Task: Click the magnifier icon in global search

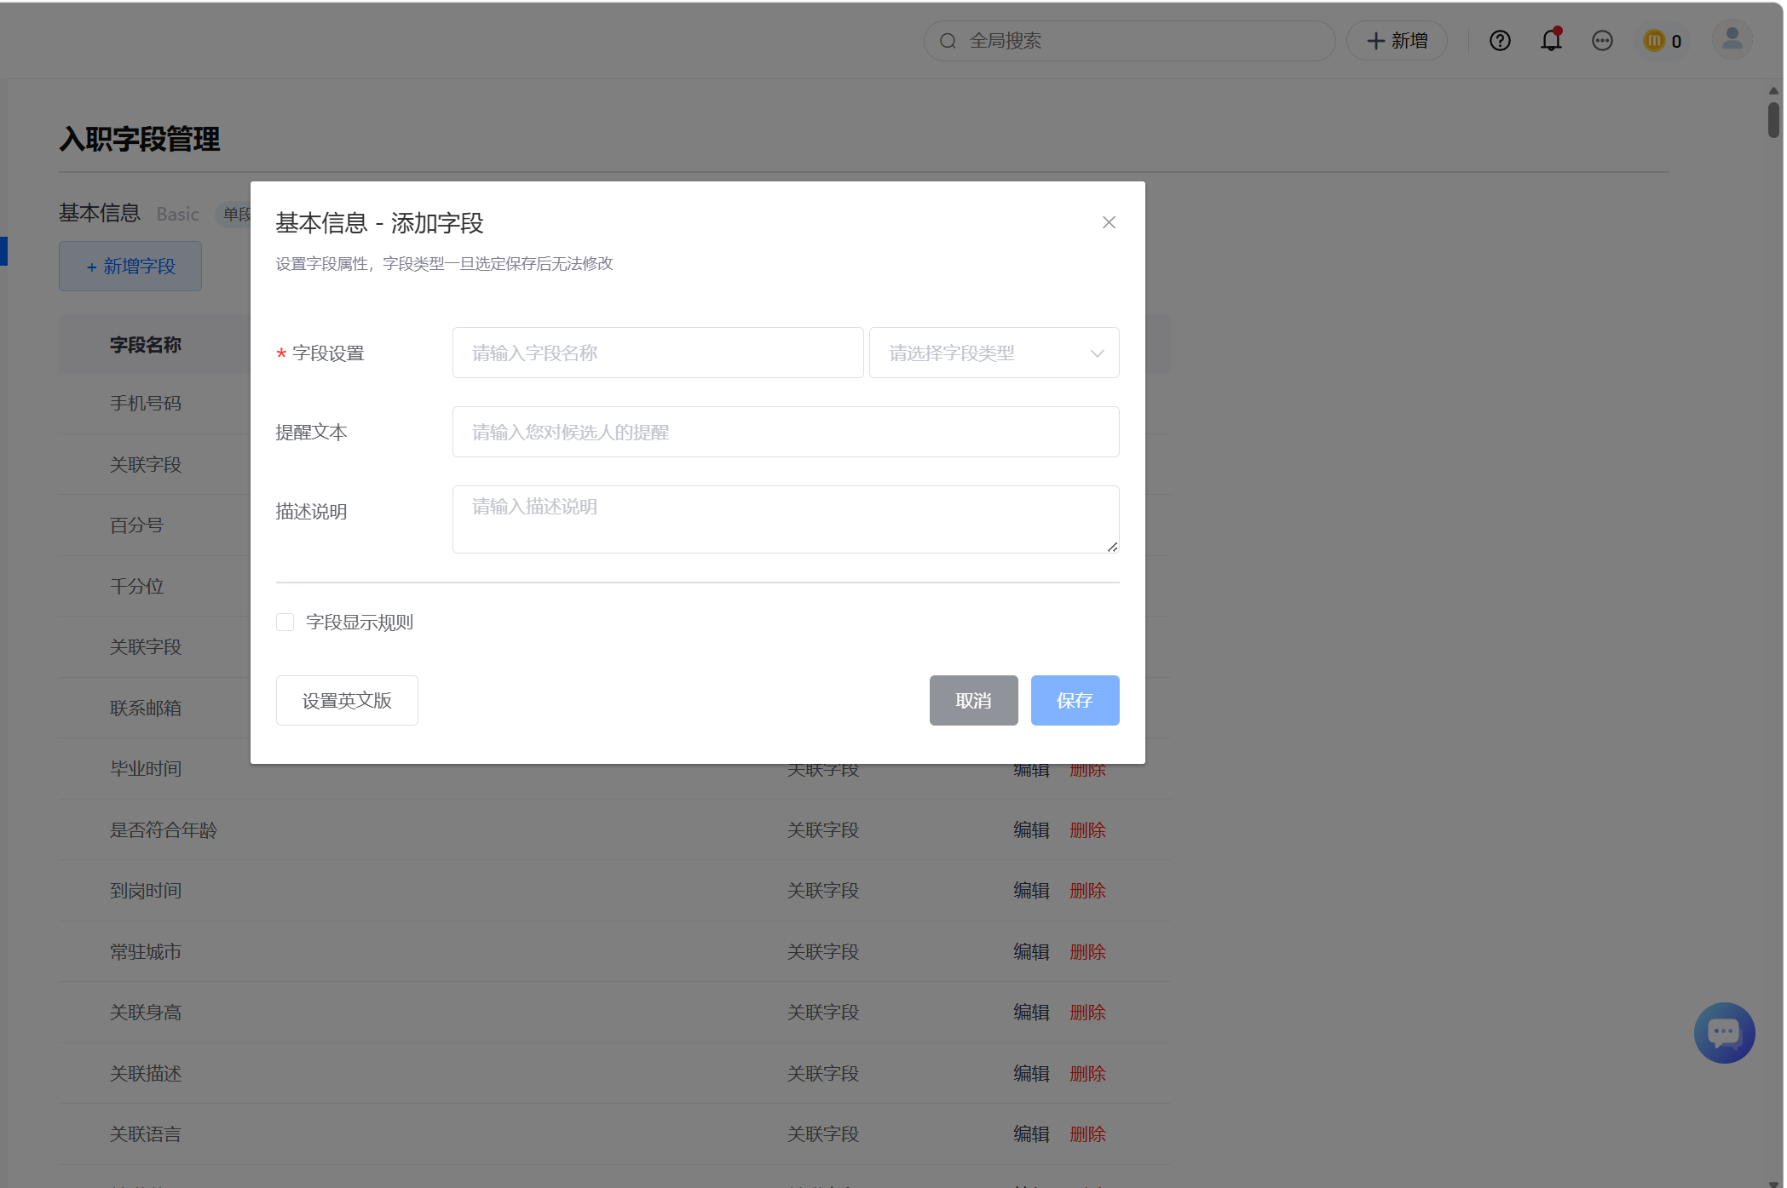Action: (x=948, y=41)
